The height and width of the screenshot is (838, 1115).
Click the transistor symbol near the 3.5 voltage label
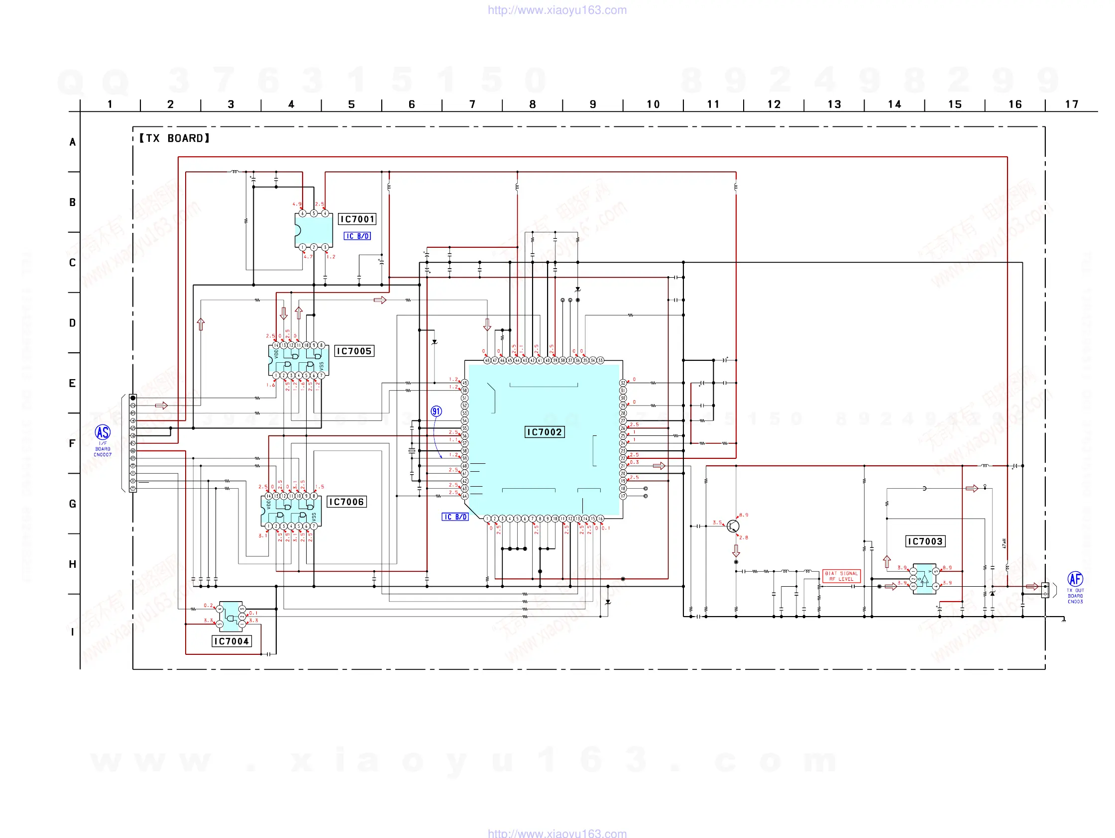click(733, 526)
